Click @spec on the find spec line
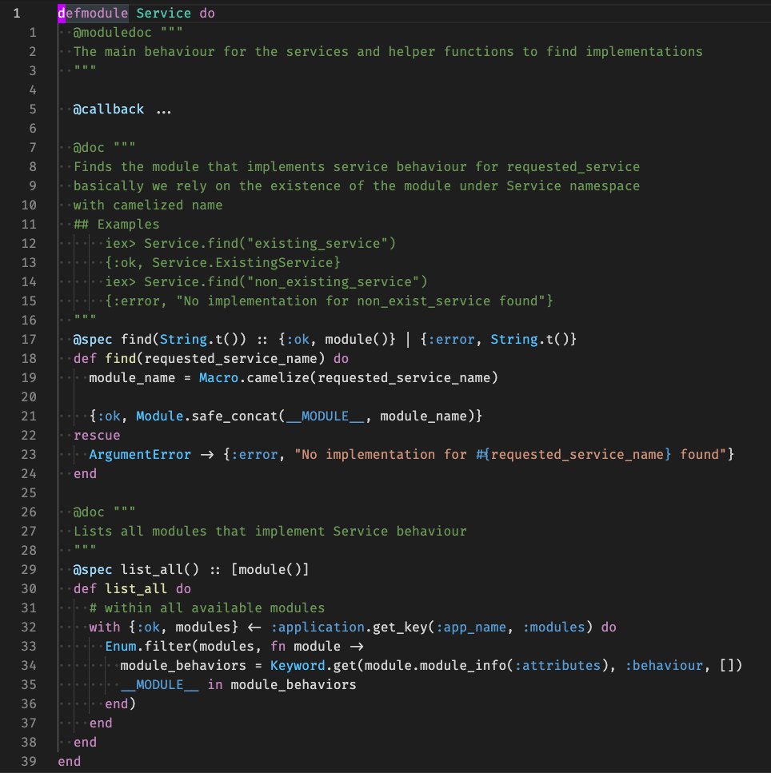The image size is (771, 773). pos(93,340)
